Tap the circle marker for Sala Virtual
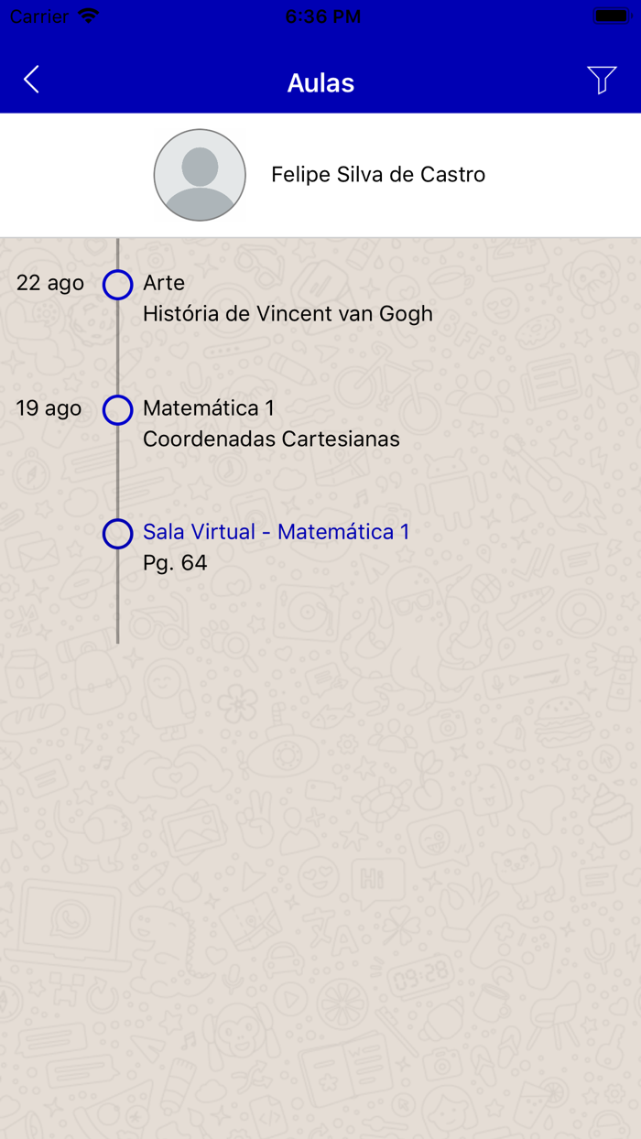 [x=117, y=534]
